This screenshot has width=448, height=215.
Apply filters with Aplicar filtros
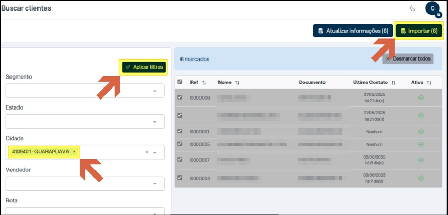144,67
